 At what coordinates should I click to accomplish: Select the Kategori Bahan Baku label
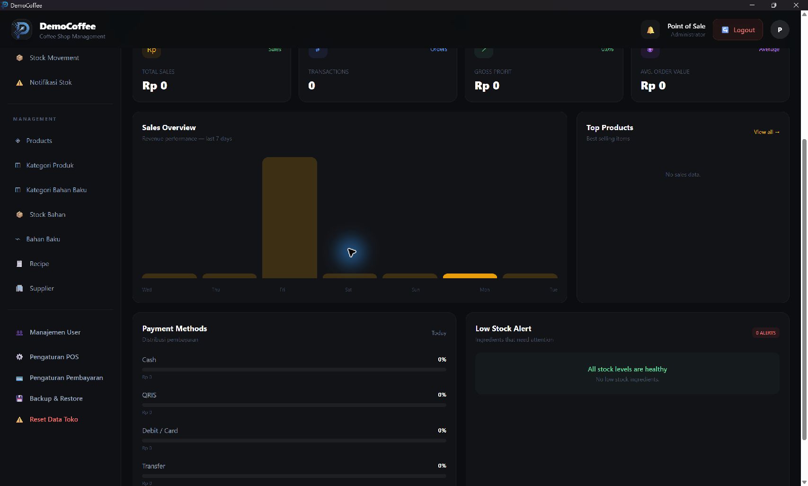[x=56, y=190]
